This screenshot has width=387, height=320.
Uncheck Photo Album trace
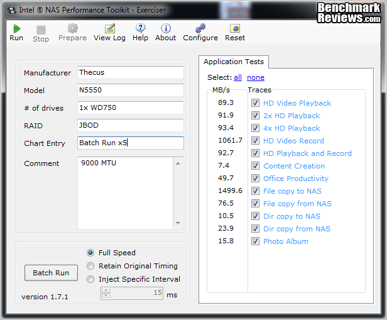pyautogui.click(x=255, y=241)
